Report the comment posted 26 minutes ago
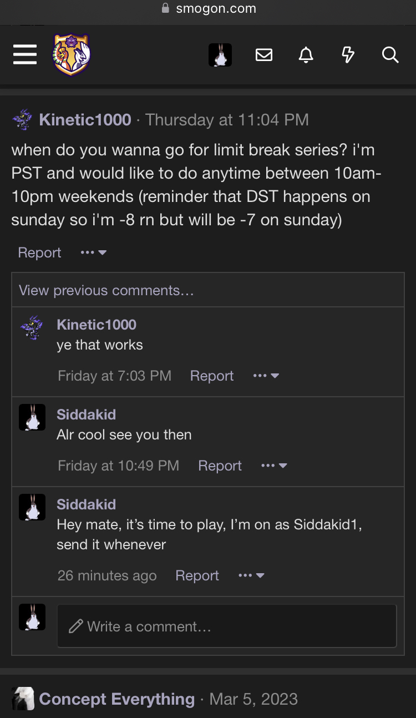Image resolution: width=416 pixels, height=718 pixels. pos(197,575)
